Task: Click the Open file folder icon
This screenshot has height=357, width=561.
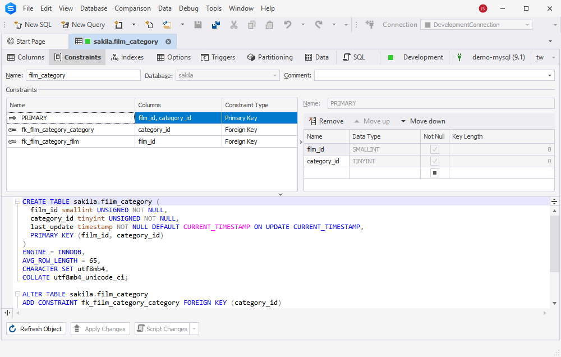Action: [x=167, y=25]
